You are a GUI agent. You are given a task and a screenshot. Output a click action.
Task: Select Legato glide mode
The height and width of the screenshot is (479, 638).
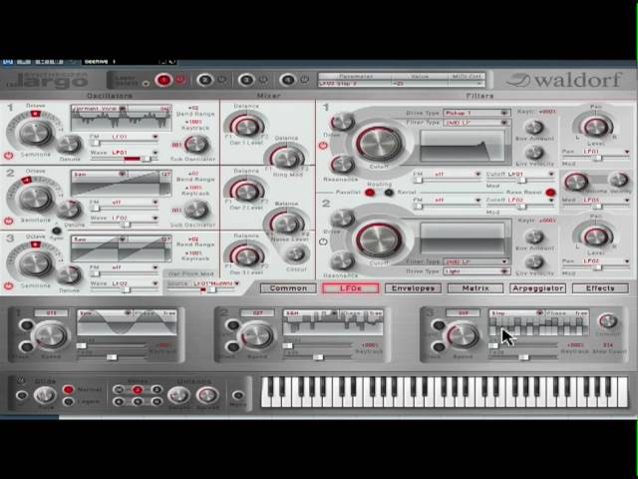[69, 401]
